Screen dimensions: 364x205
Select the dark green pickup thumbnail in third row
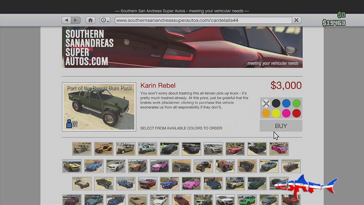104,184
